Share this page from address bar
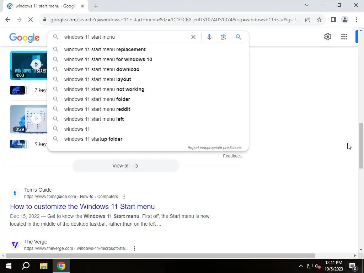Viewport: 364px width, 273px height. (308, 20)
